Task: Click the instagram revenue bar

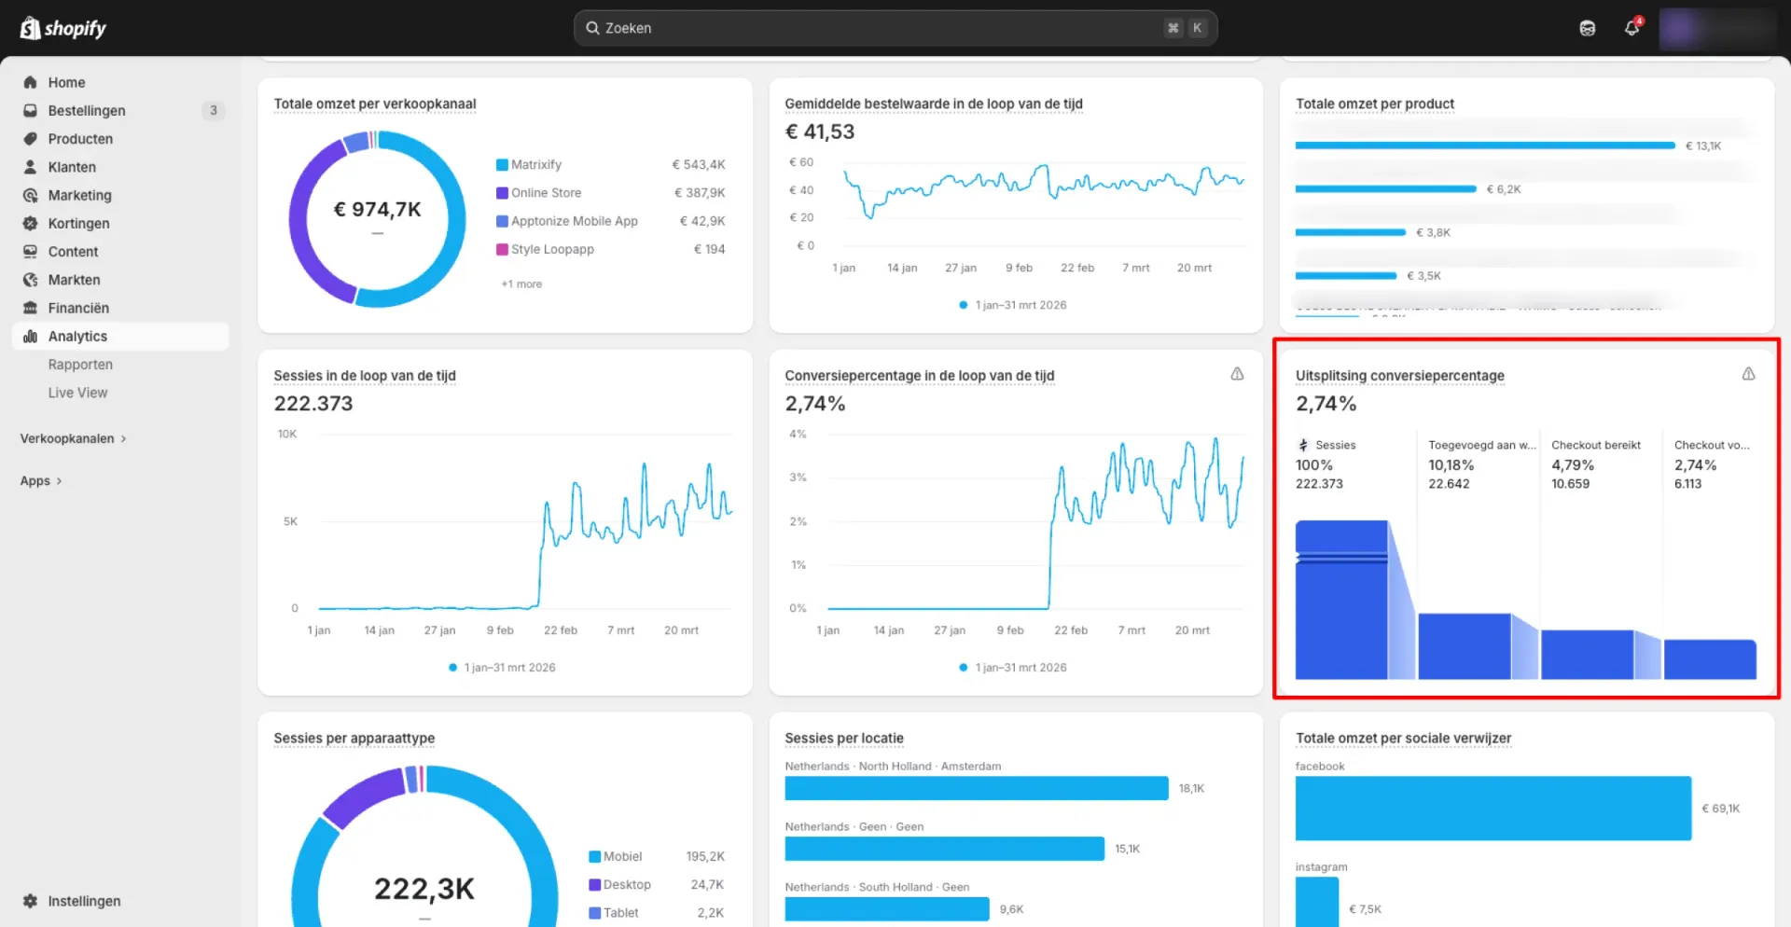Action: coord(1317,903)
